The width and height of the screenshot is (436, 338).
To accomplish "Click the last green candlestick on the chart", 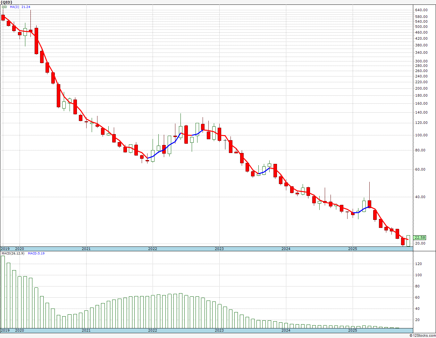I will (408, 241).
